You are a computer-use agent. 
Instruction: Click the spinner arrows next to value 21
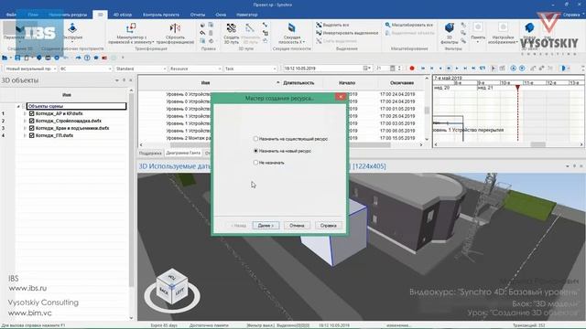coord(399,69)
